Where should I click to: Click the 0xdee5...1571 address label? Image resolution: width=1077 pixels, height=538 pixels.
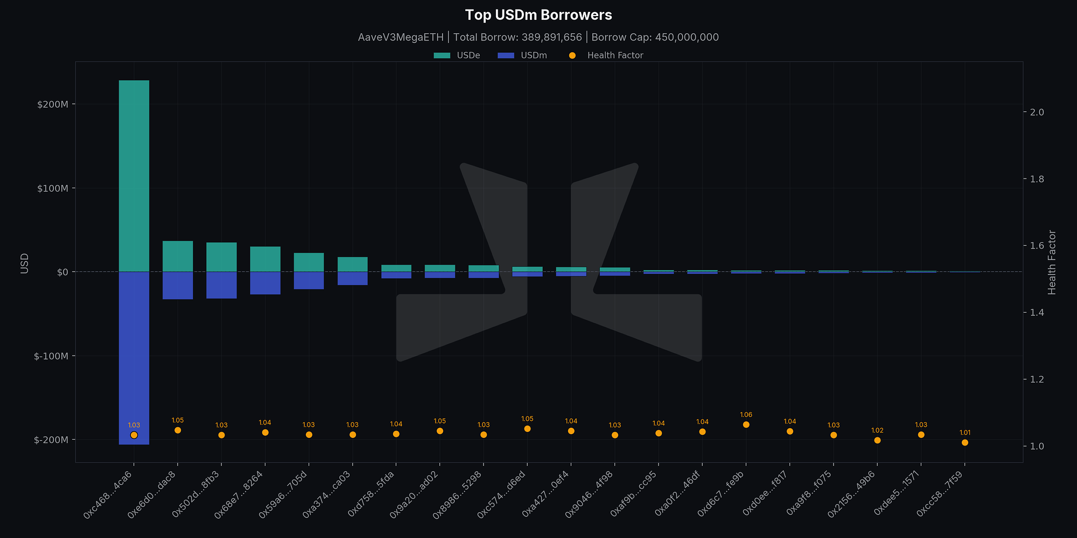pyautogui.click(x=897, y=494)
